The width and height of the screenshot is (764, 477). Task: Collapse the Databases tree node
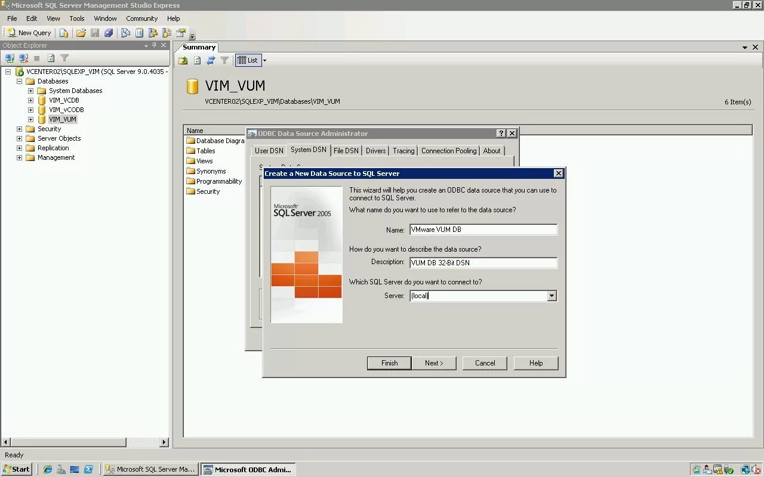[19, 81]
